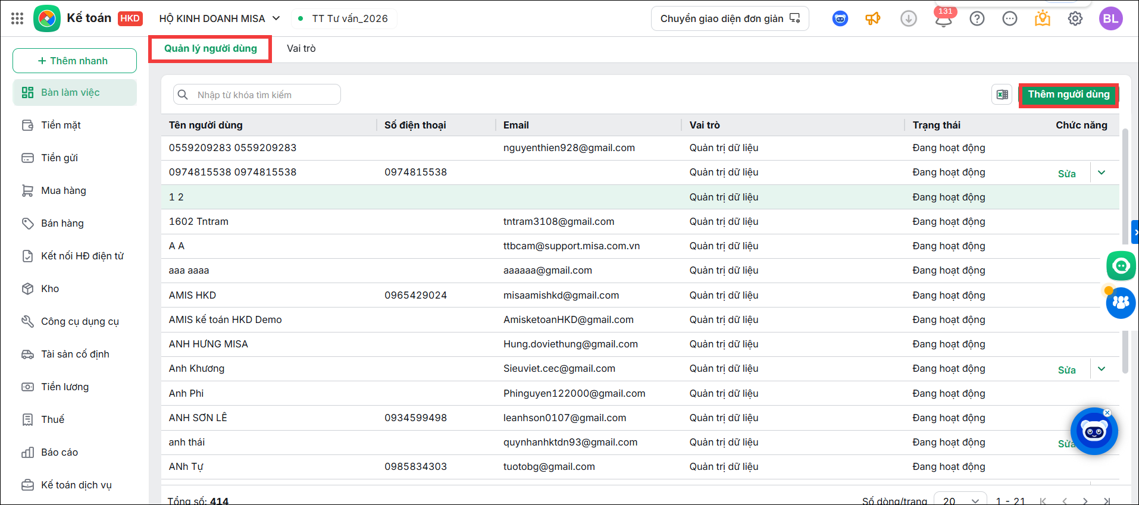Click email ttbcam@support.misa.com.vn cell
1139x505 pixels.
tap(571, 246)
